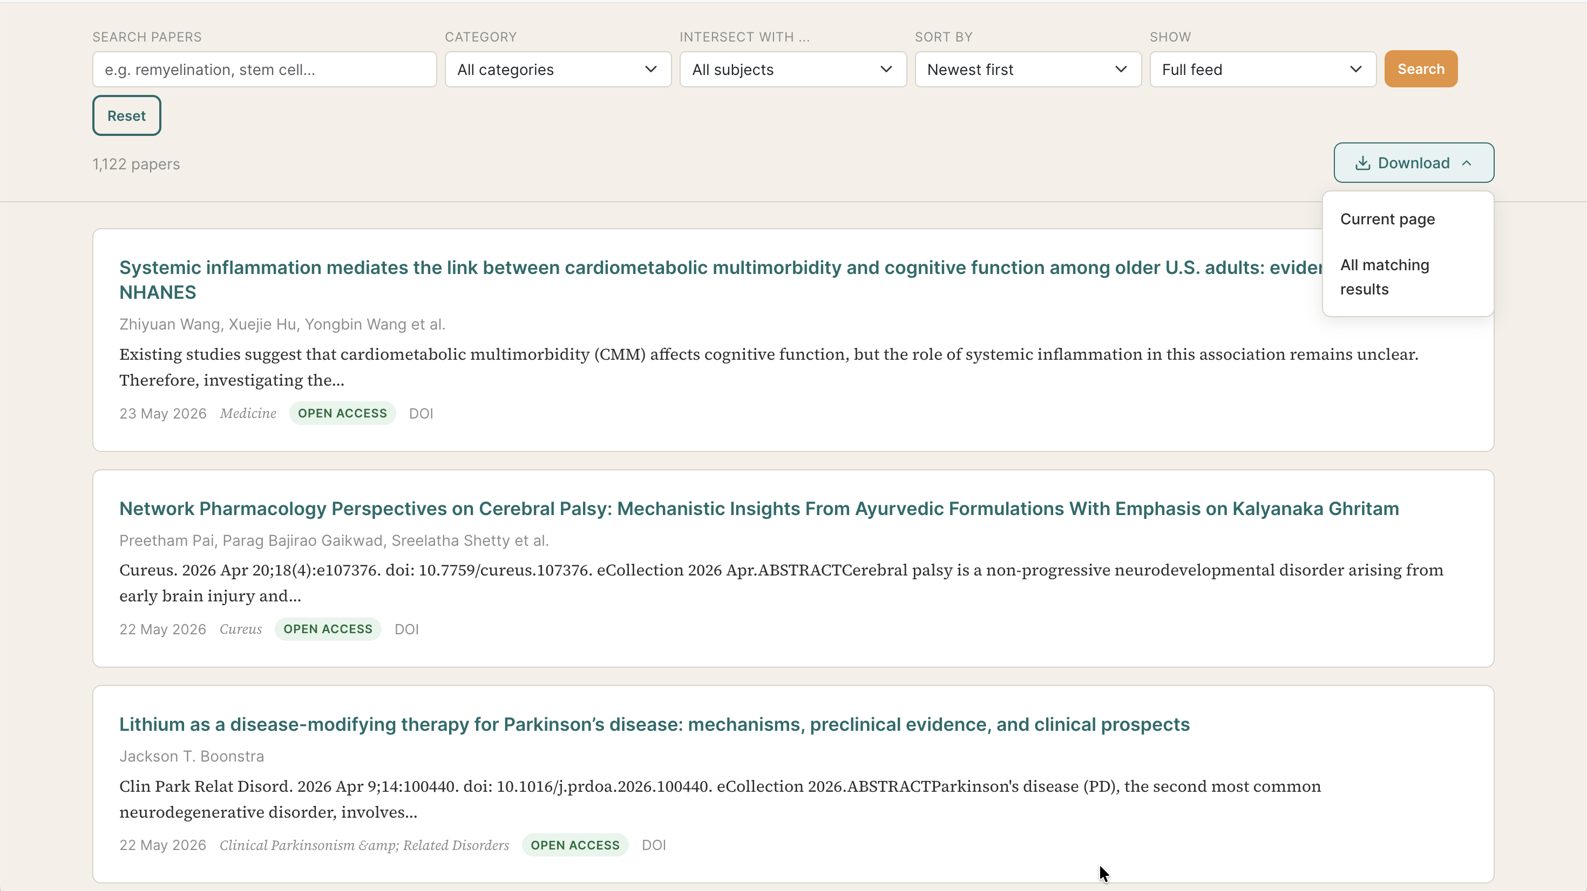
Task: Open the Show Full feed dropdown
Action: [x=1263, y=70]
